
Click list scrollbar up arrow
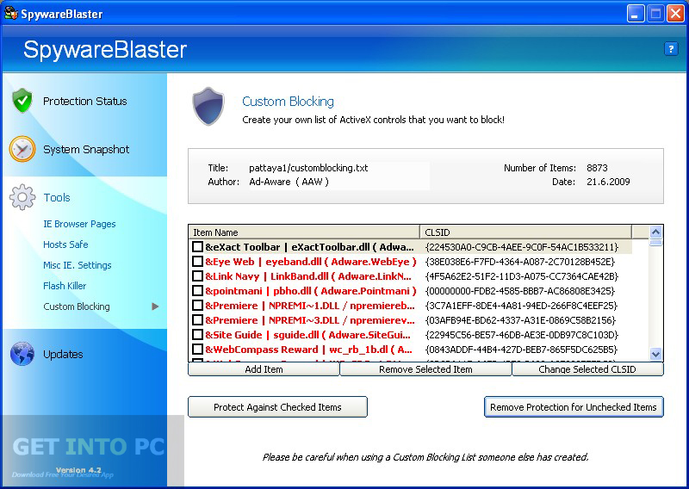point(655,232)
